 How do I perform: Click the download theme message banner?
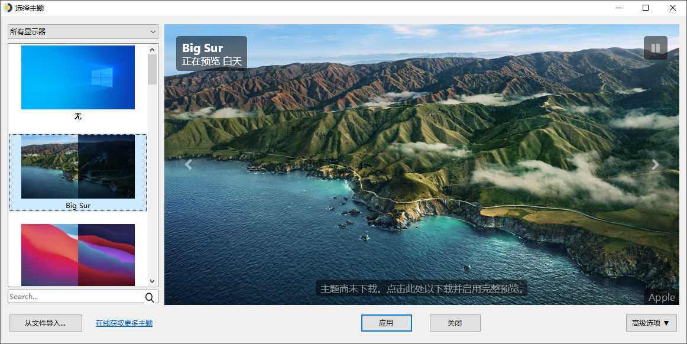[422, 288]
